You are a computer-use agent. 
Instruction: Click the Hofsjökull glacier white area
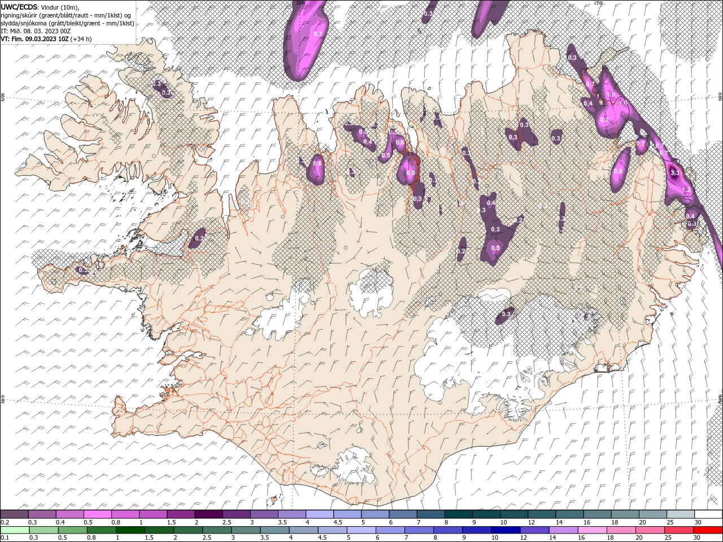371,292
